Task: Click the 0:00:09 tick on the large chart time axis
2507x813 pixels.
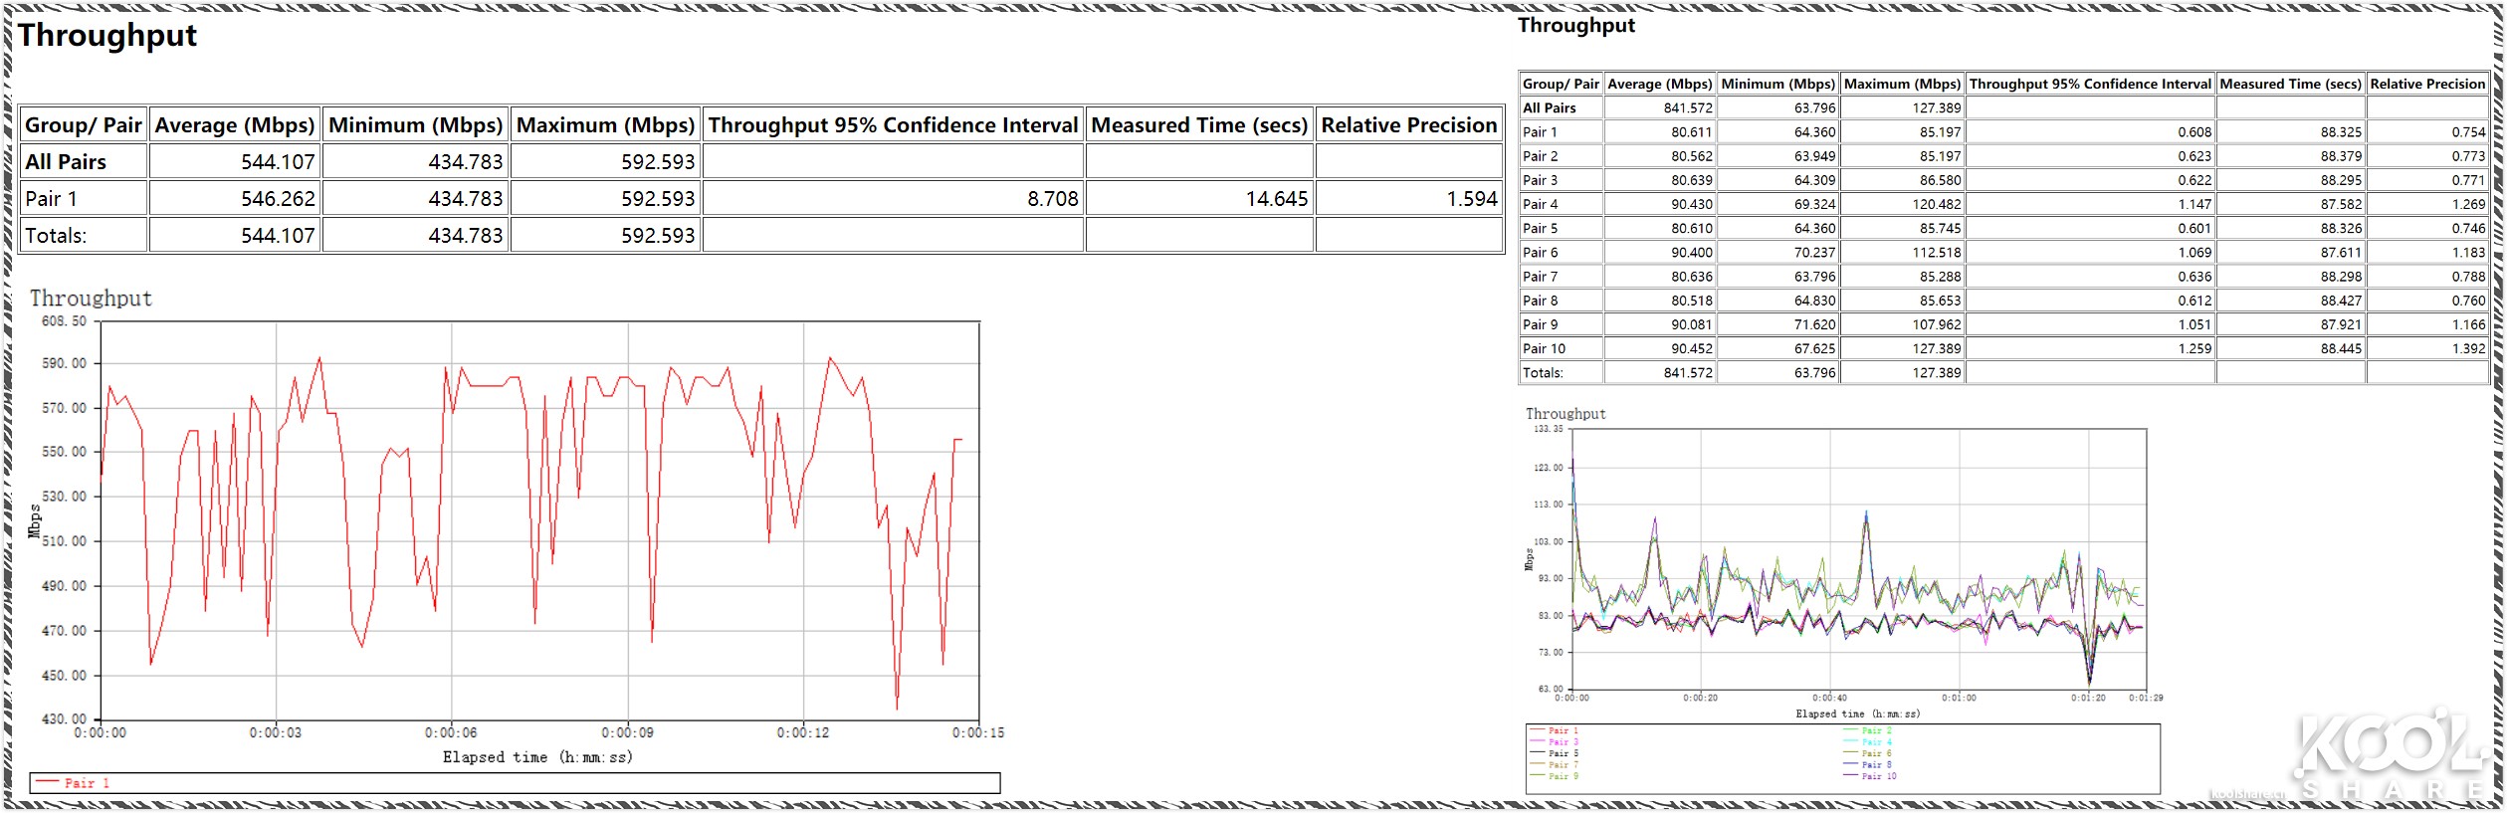Action: tap(628, 732)
